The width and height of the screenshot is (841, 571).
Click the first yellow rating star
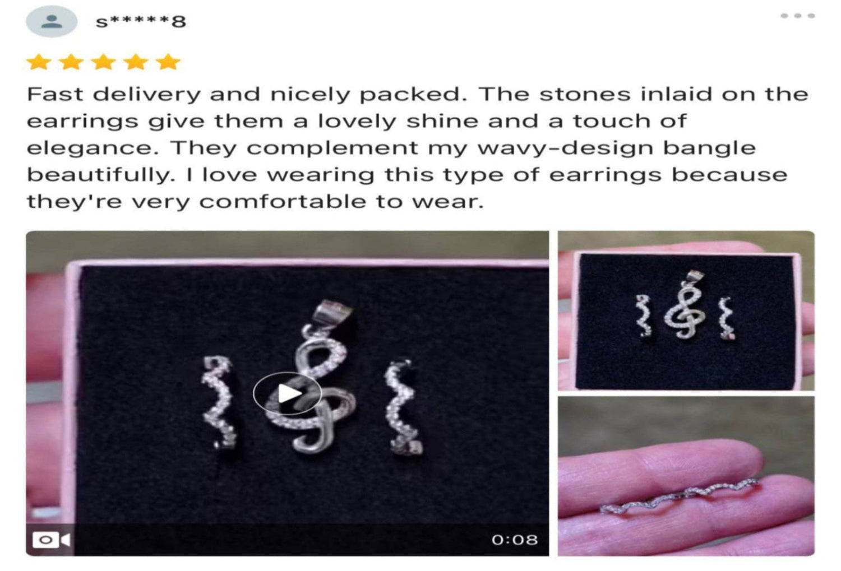point(39,62)
